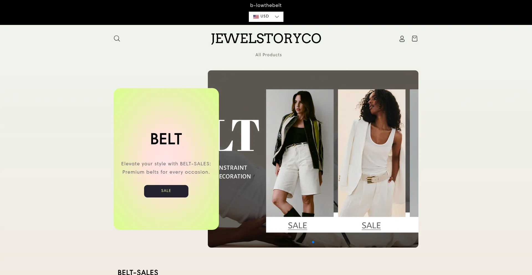Click the dark SALE button
The height and width of the screenshot is (275, 532).
[x=166, y=191]
